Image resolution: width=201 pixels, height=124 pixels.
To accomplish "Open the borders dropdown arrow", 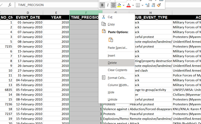I will pyautogui.click(x=142, y=5).
